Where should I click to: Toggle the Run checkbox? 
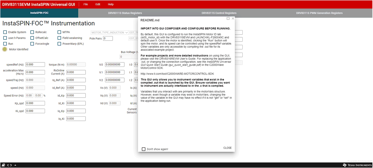[x=5, y=44]
